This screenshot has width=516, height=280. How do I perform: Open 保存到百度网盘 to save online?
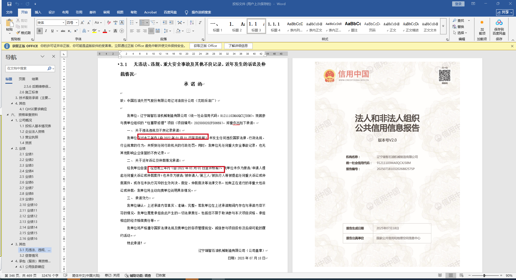coord(499,27)
